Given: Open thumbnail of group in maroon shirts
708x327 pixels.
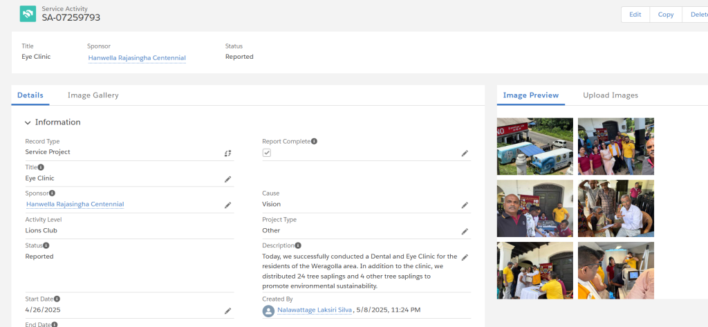Looking at the screenshot, I should coord(616,147).
